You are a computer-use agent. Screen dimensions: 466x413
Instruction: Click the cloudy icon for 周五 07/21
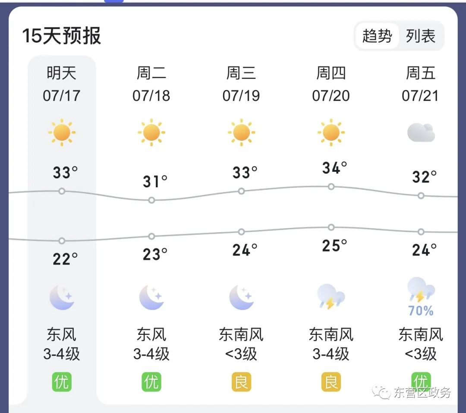pyautogui.click(x=421, y=132)
